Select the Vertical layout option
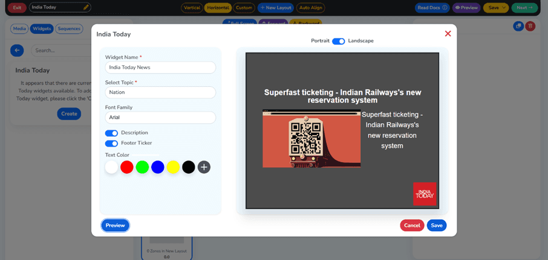 (x=192, y=8)
